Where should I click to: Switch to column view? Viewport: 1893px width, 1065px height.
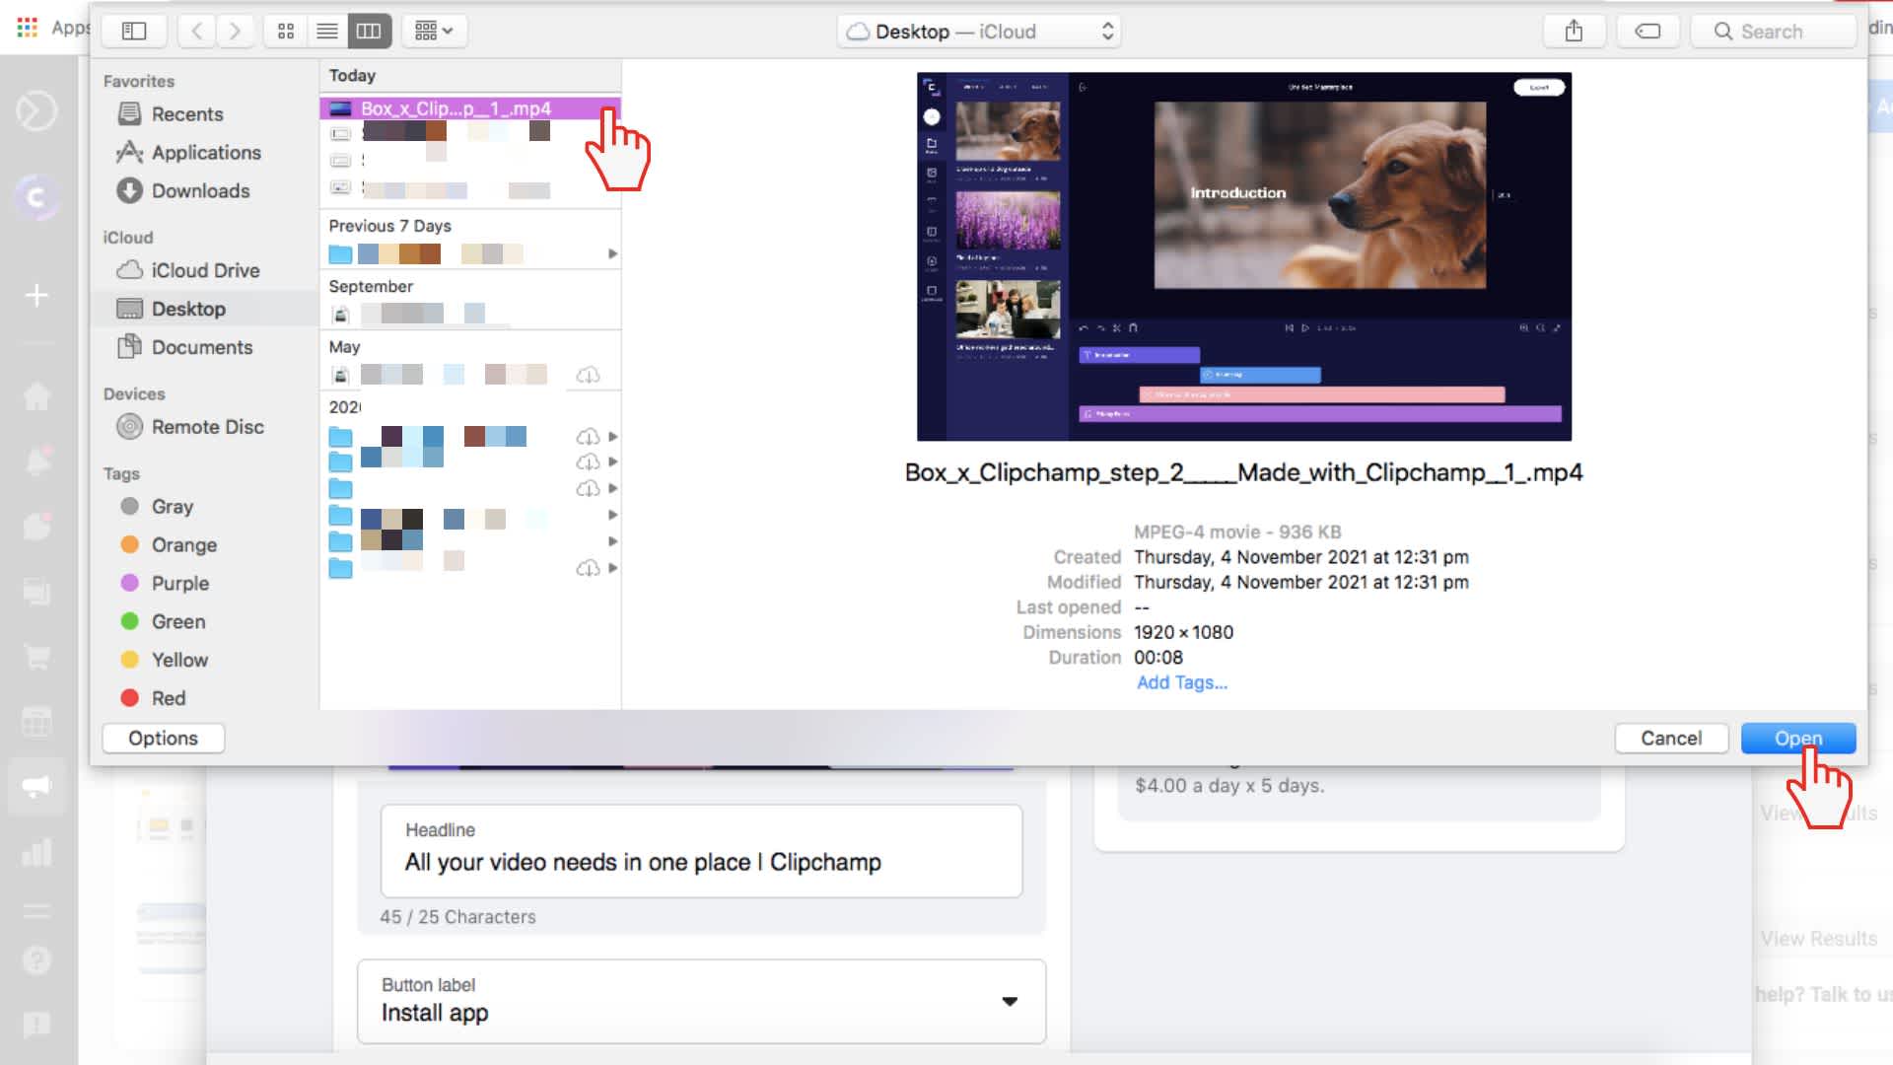click(369, 32)
